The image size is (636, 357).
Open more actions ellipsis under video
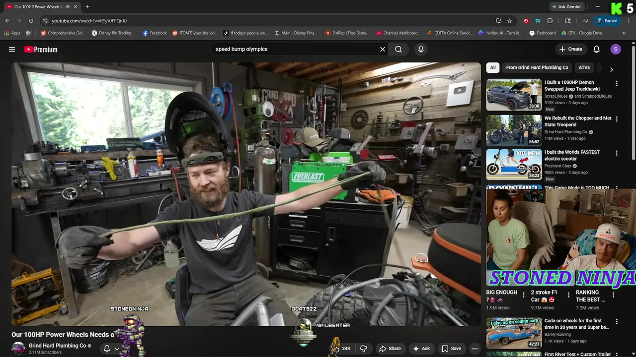point(475,349)
